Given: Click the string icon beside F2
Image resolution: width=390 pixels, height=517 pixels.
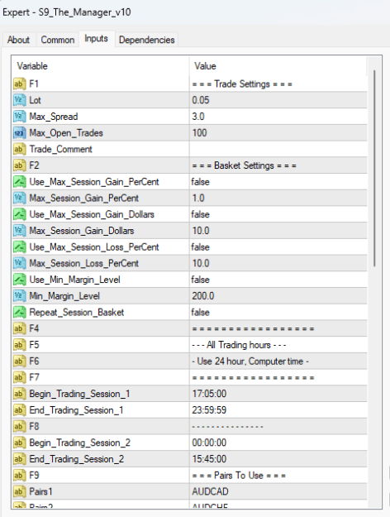Looking at the screenshot, I should click(20, 165).
